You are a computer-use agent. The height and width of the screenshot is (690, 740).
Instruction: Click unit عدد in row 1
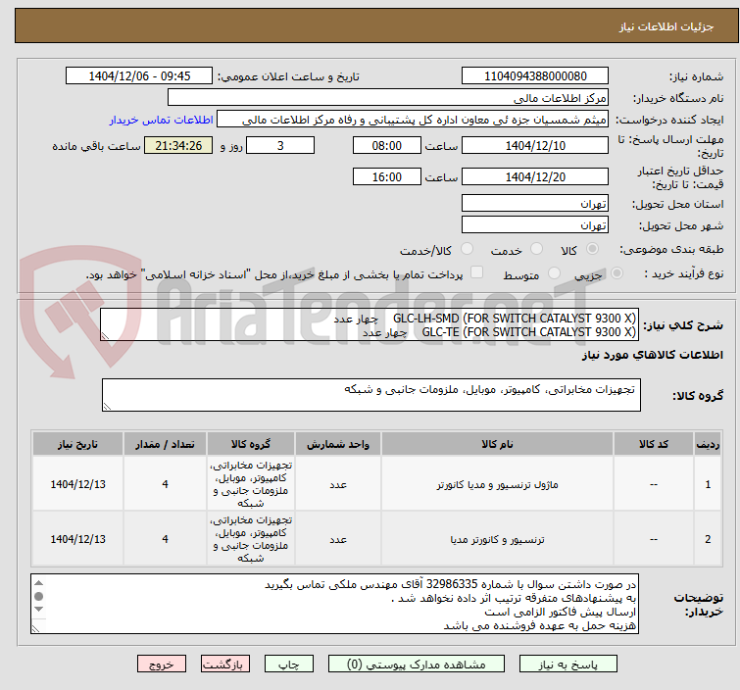point(338,485)
